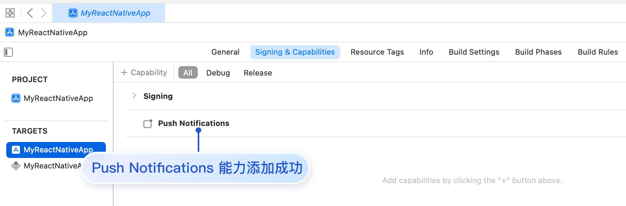Expand the Signing section chevron
The width and height of the screenshot is (626, 206).
[x=134, y=96]
